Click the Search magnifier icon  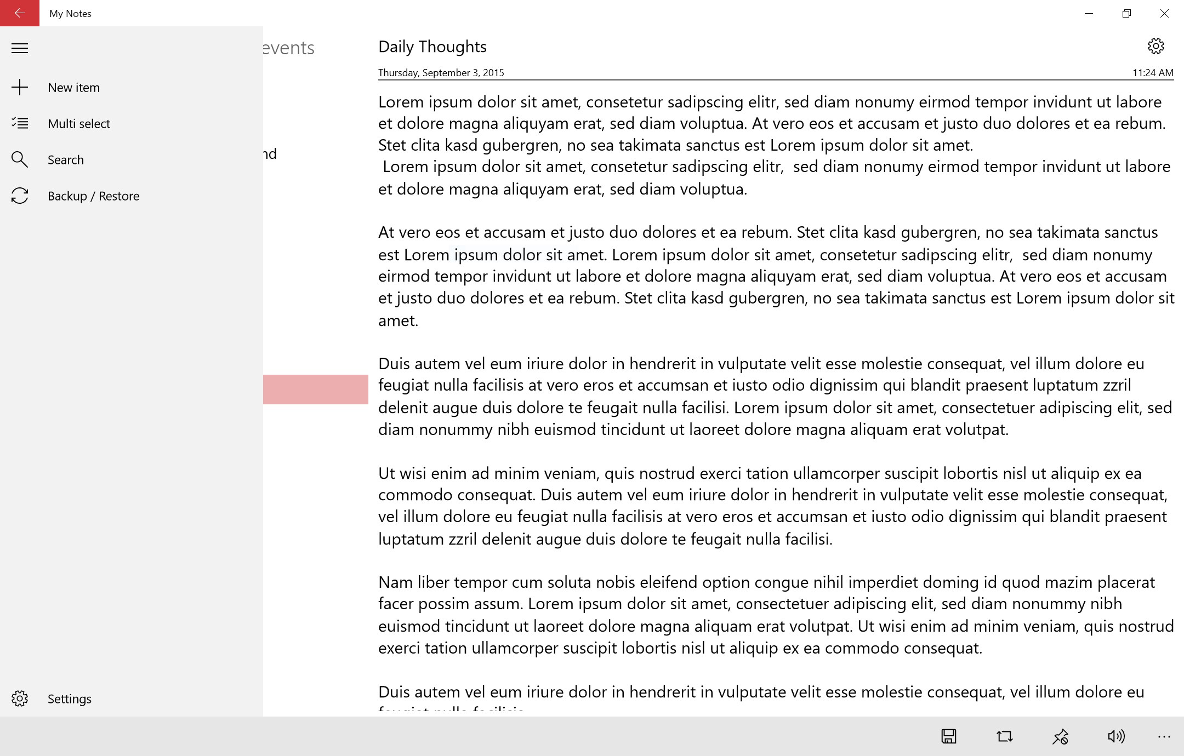pyautogui.click(x=20, y=160)
